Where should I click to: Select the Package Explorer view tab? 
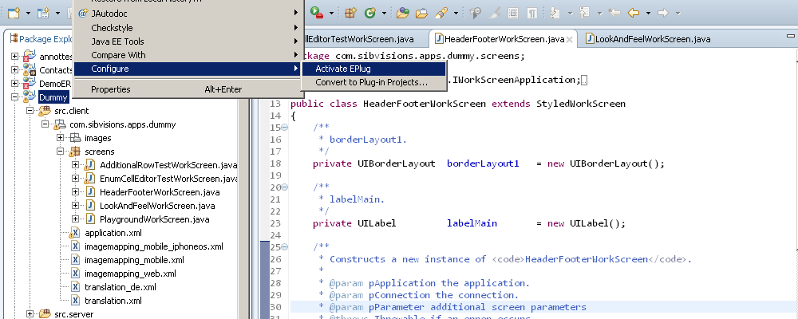[x=41, y=39]
